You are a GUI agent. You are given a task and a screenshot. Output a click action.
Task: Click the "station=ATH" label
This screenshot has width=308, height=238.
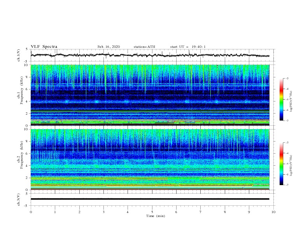click(144, 47)
